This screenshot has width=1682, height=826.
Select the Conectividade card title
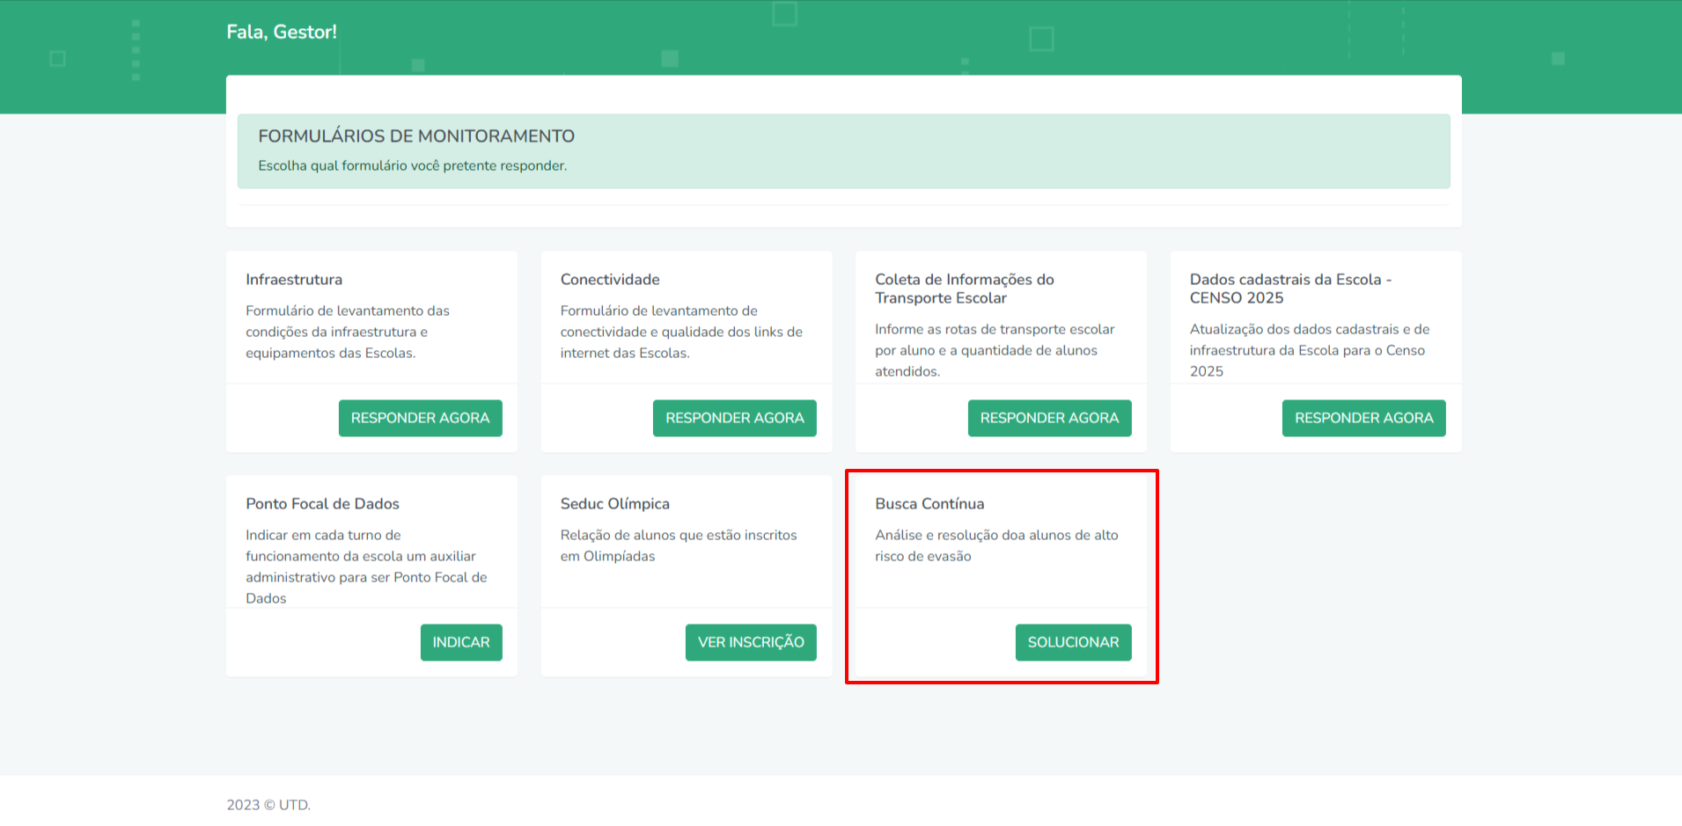tap(610, 280)
